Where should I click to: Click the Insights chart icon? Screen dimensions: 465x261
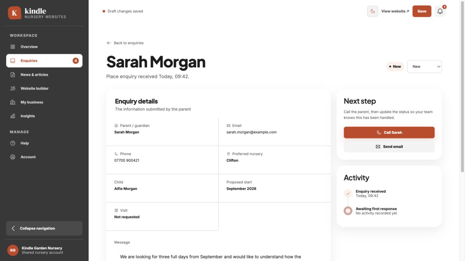pos(13,116)
